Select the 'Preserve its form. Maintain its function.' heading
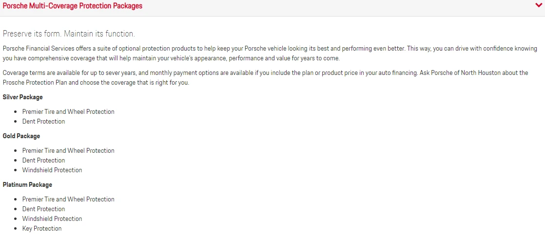This screenshot has height=236, width=545. [69, 34]
